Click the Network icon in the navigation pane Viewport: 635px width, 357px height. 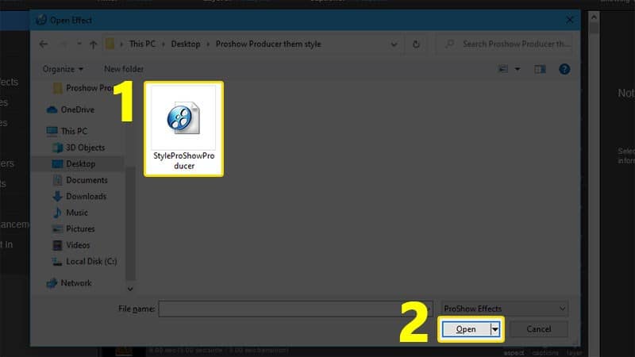point(52,283)
